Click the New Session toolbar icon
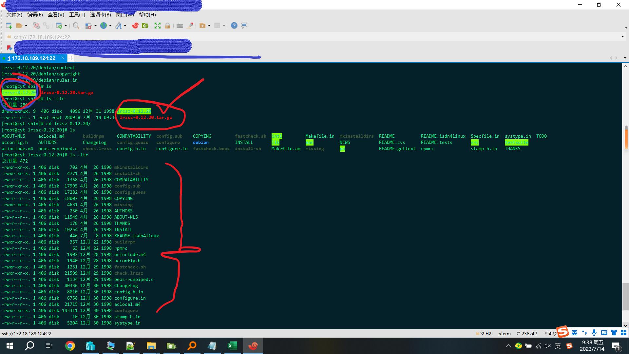Image resolution: width=629 pixels, height=354 pixels. 9,26
